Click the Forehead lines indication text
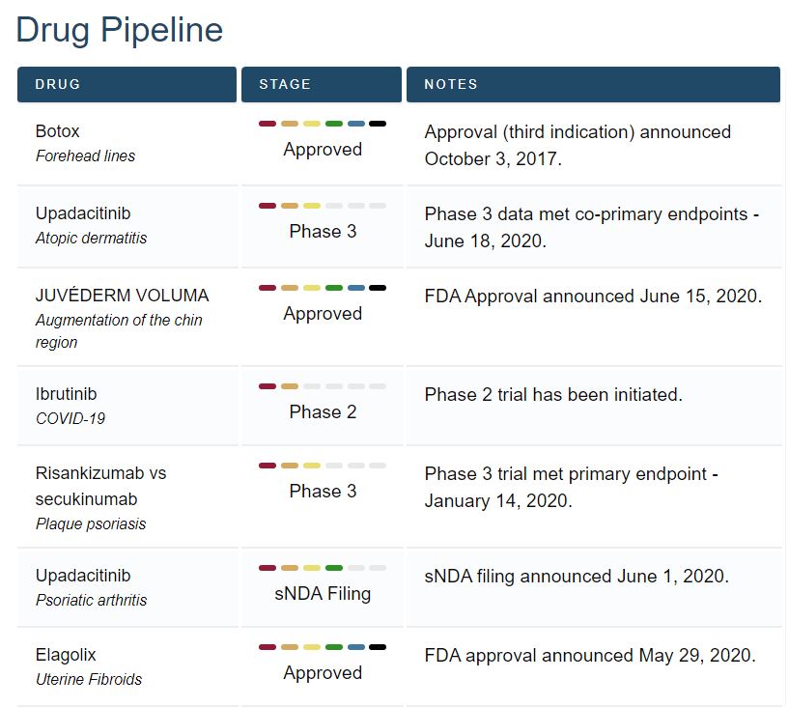This screenshot has width=789, height=707. 85,156
